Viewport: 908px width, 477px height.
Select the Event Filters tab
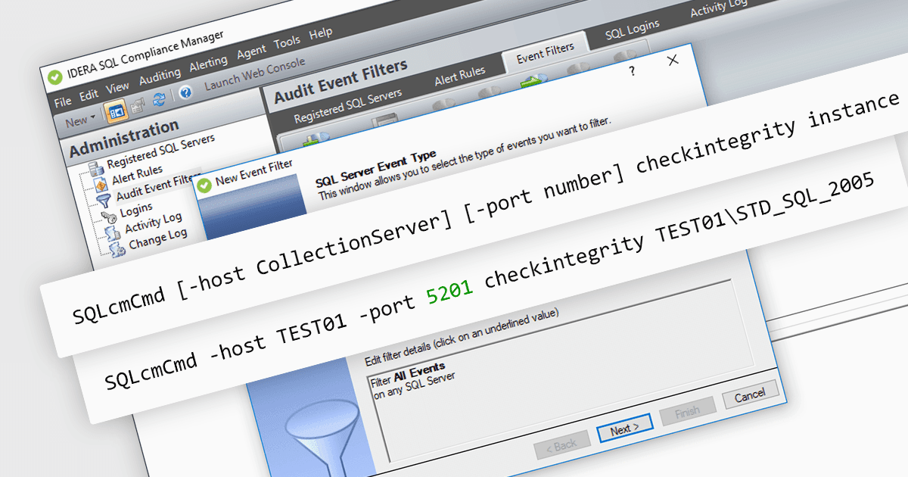coord(545,52)
